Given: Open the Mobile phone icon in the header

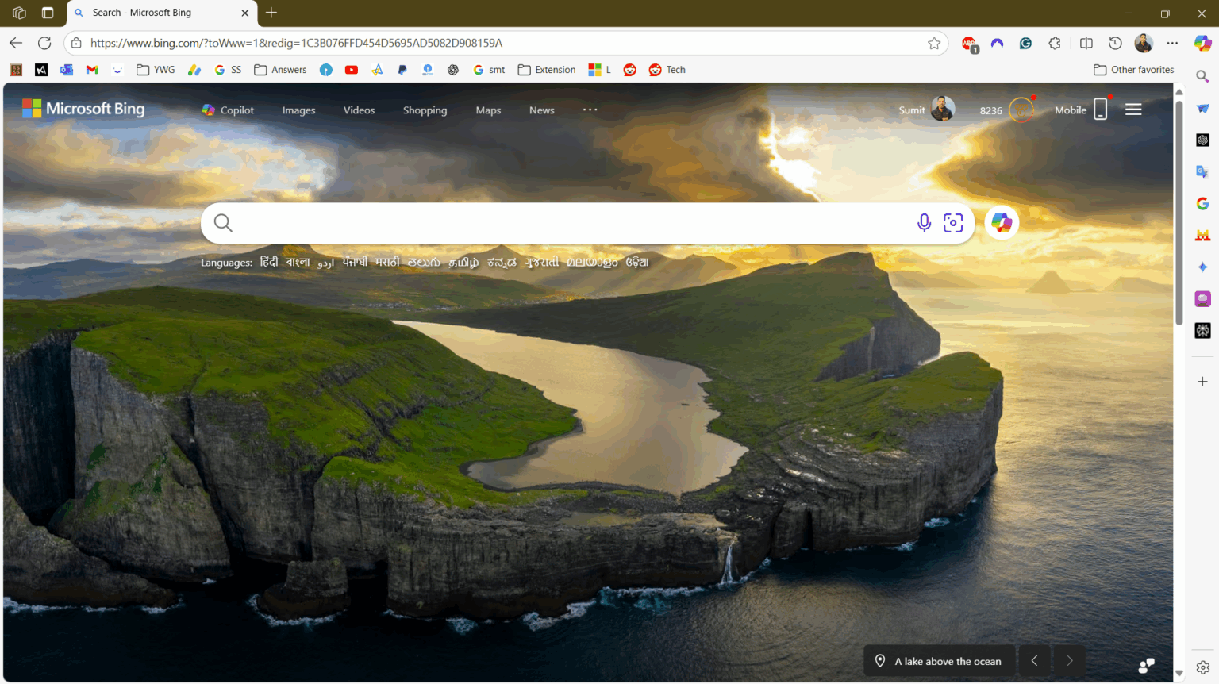Looking at the screenshot, I should tap(1101, 110).
